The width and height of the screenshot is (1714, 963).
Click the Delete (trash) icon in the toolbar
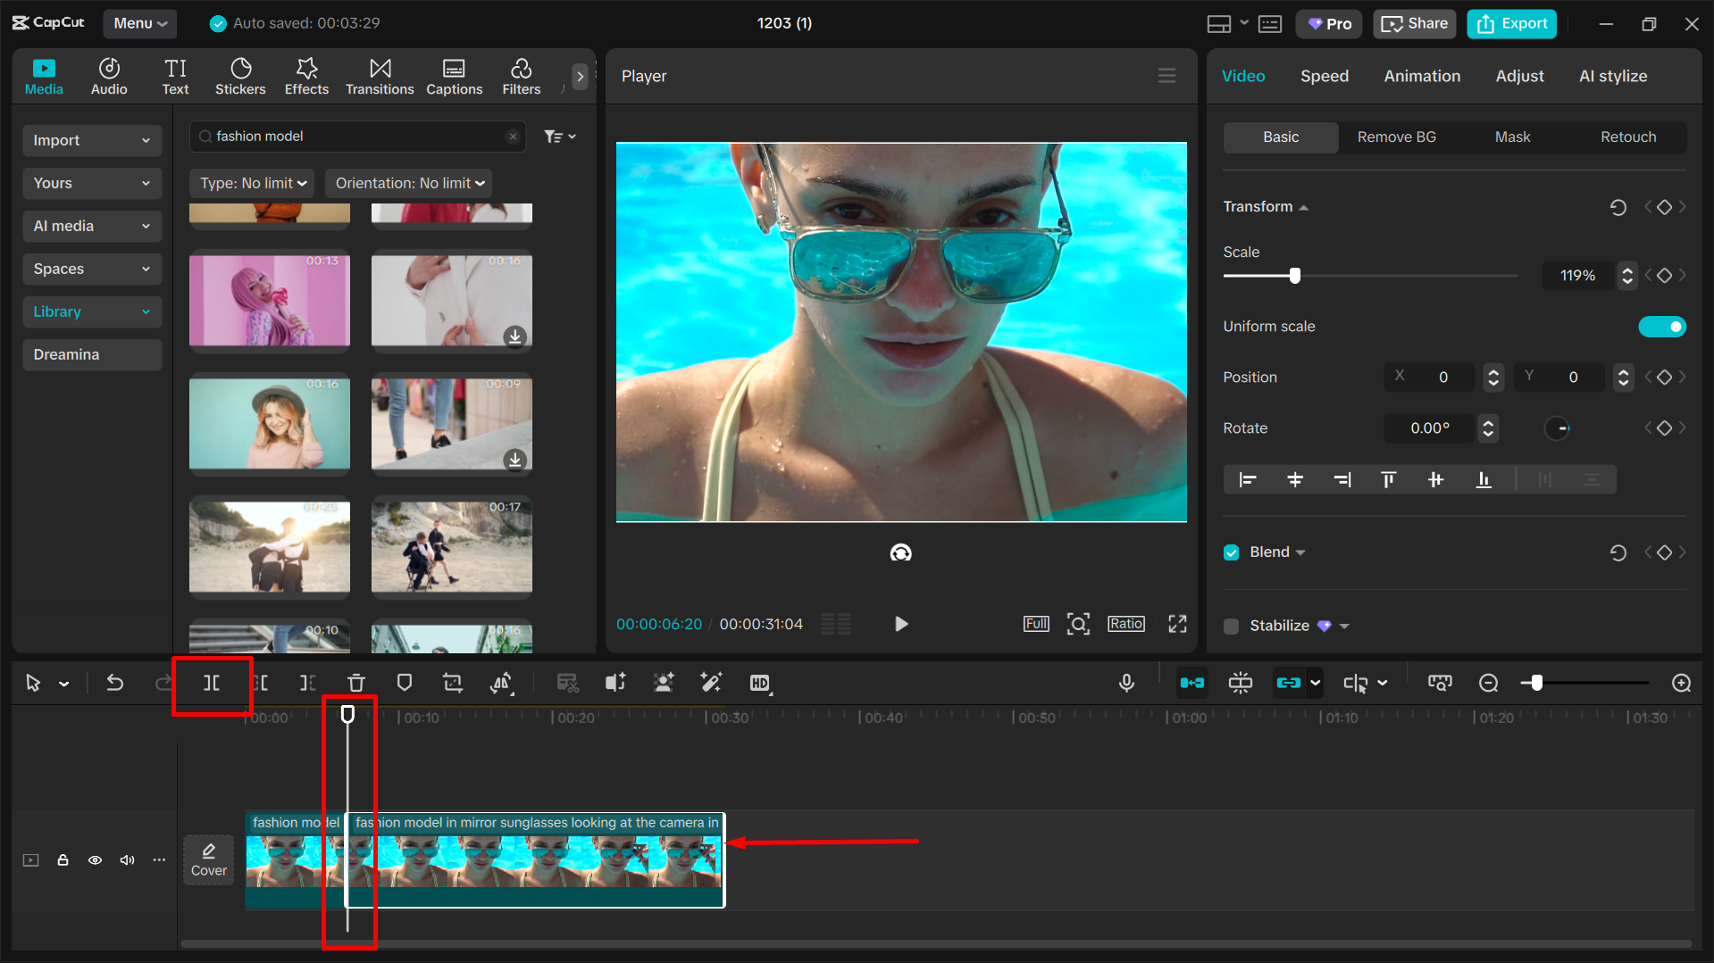coord(355,683)
